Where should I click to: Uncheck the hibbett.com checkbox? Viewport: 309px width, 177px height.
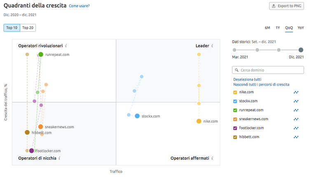235,137
